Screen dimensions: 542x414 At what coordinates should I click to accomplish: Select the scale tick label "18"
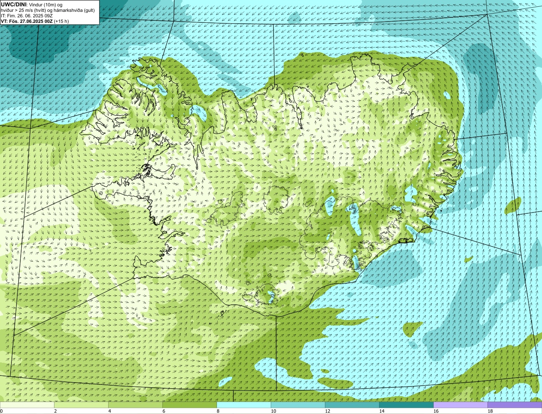click(490, 411)
